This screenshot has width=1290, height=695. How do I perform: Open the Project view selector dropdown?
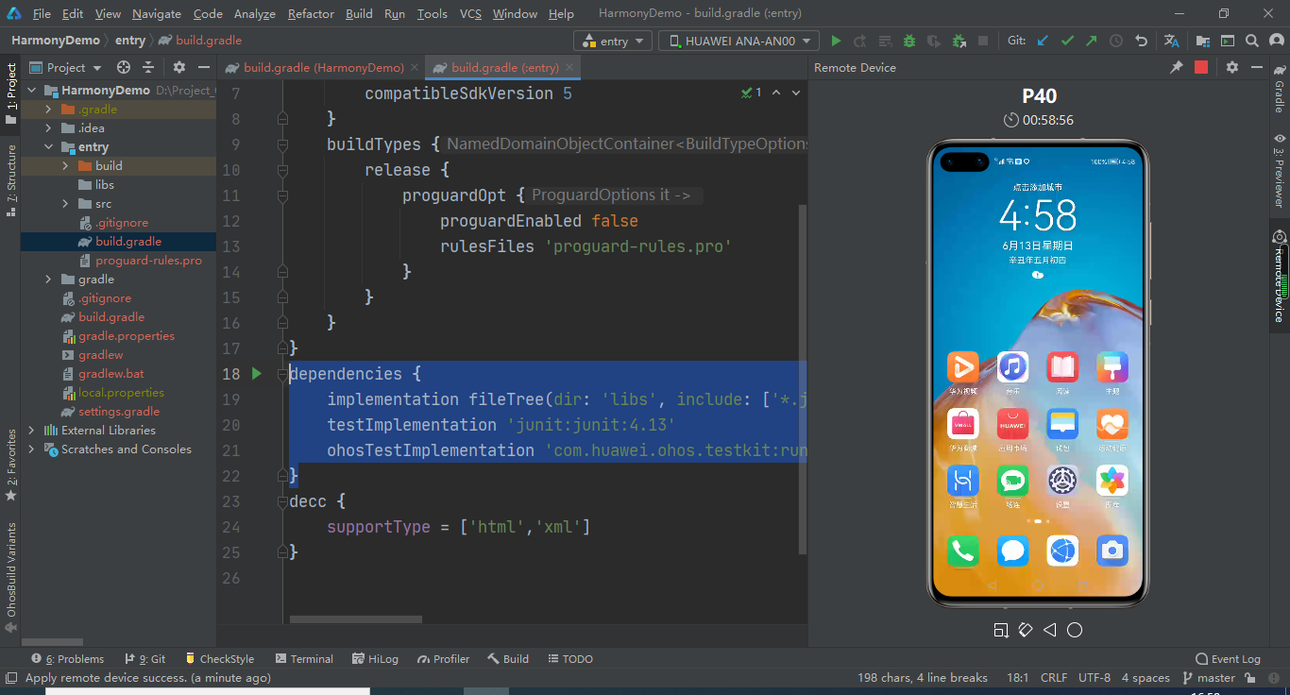click(65, 67)
